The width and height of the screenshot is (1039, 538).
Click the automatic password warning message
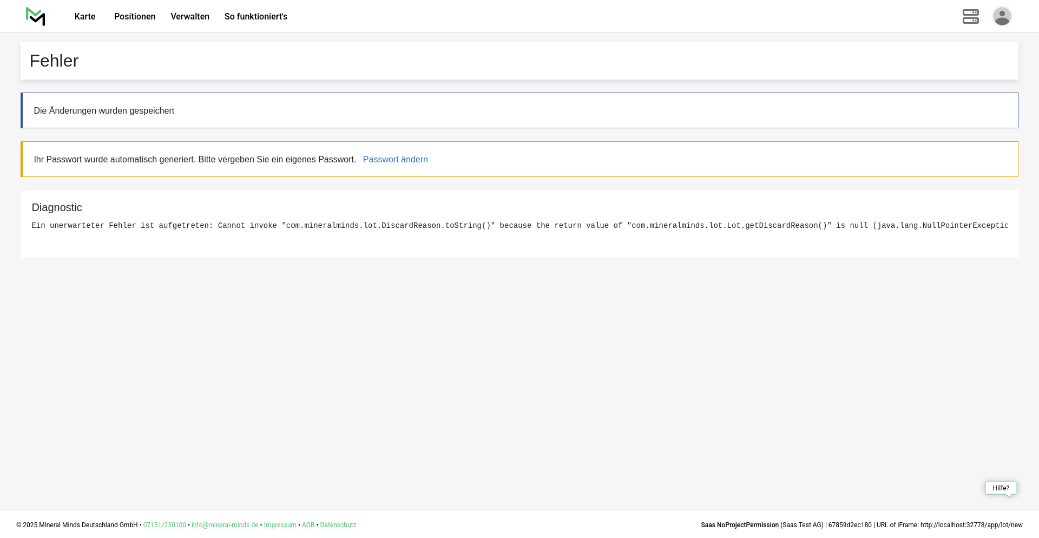pyautogui.click(x=195, y=160)
